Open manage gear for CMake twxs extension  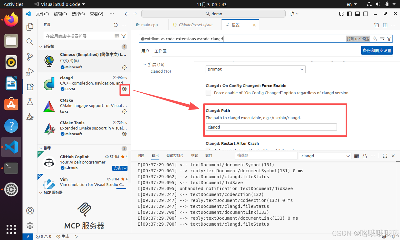point(124,111)
